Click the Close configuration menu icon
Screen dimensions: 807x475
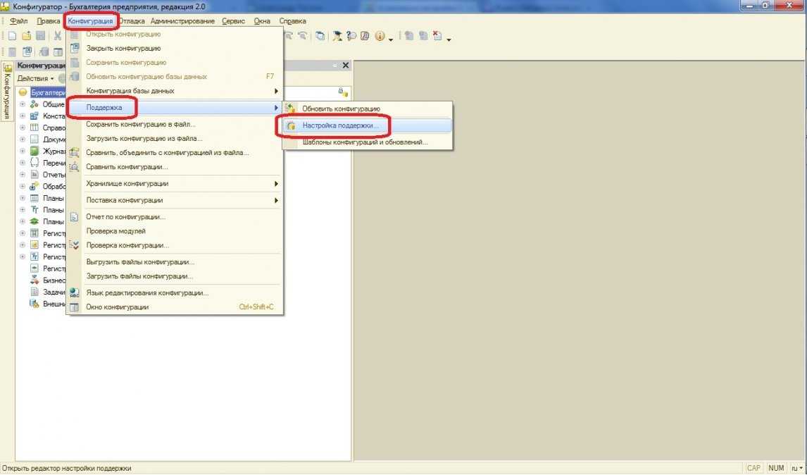pyautogui.click(x=75, y=49)
